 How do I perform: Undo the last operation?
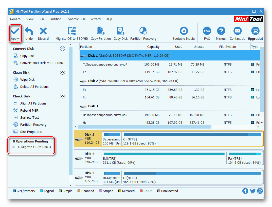(29, 33)
